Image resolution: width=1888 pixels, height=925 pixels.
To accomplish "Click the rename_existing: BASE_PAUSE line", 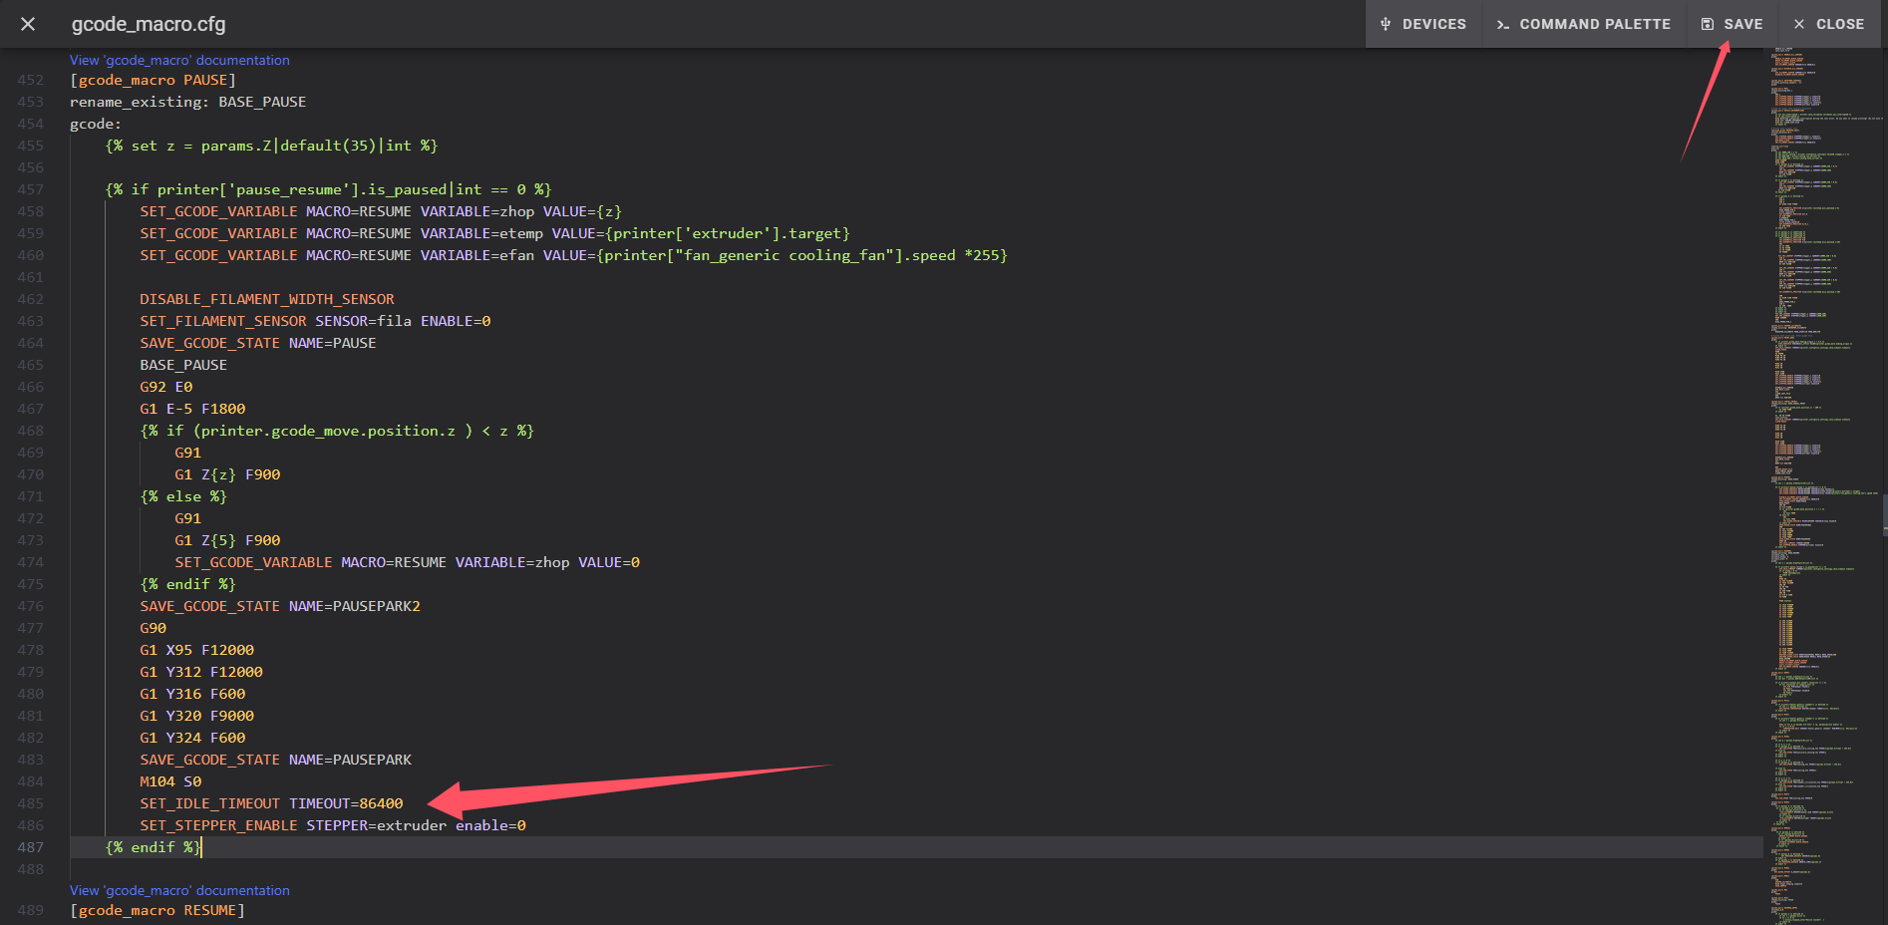I will point(187,102).
